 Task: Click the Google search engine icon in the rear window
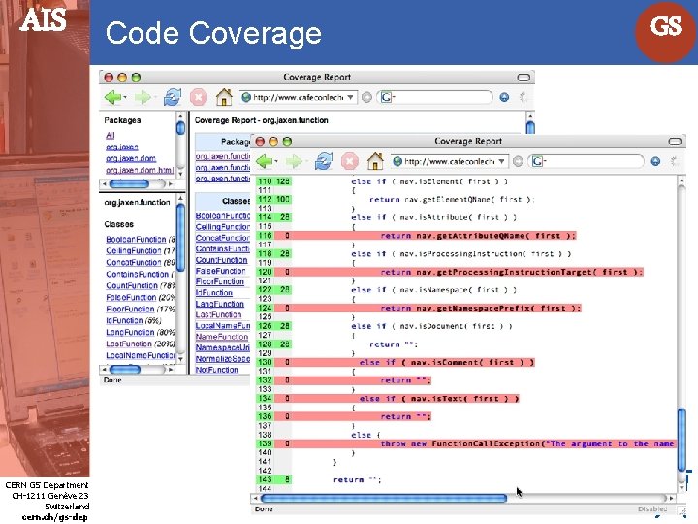point(387,97)
